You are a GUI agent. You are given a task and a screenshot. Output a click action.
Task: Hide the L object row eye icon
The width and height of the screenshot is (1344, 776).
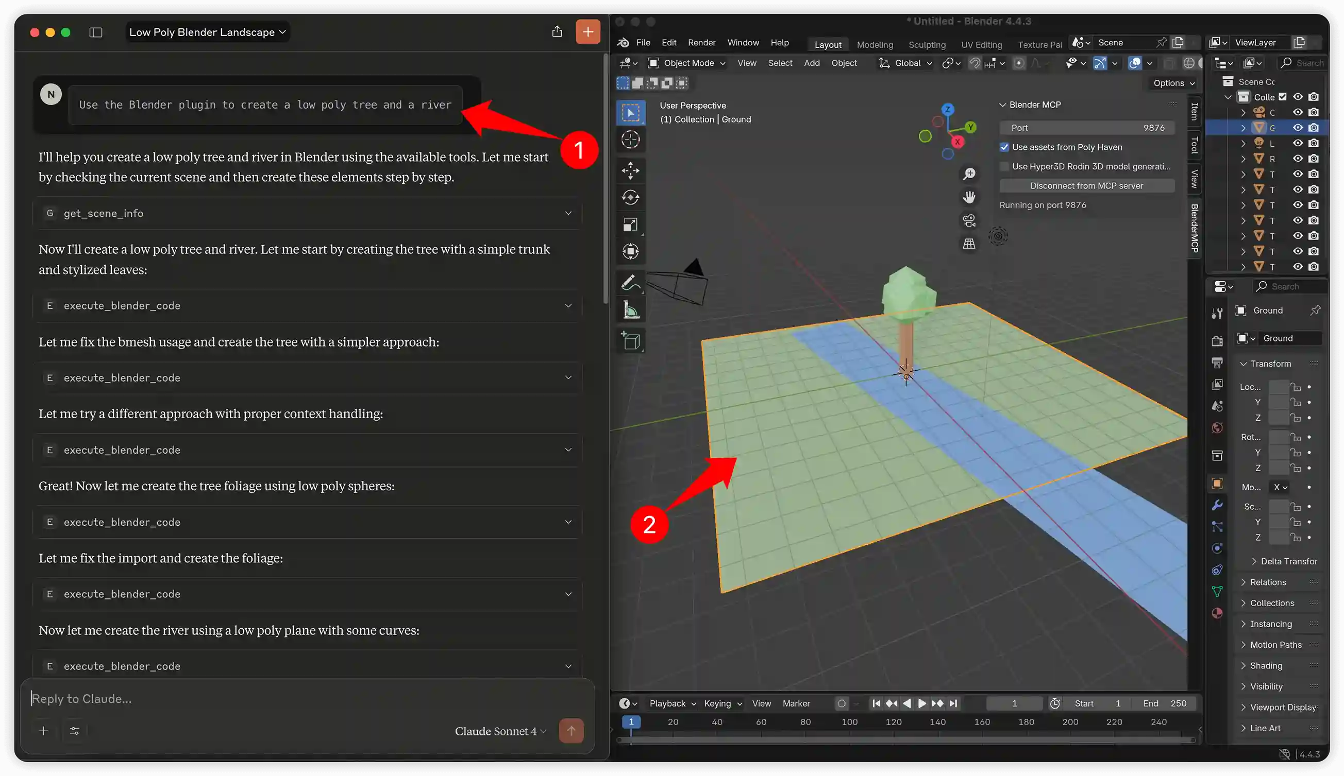tap(1298, 143)
